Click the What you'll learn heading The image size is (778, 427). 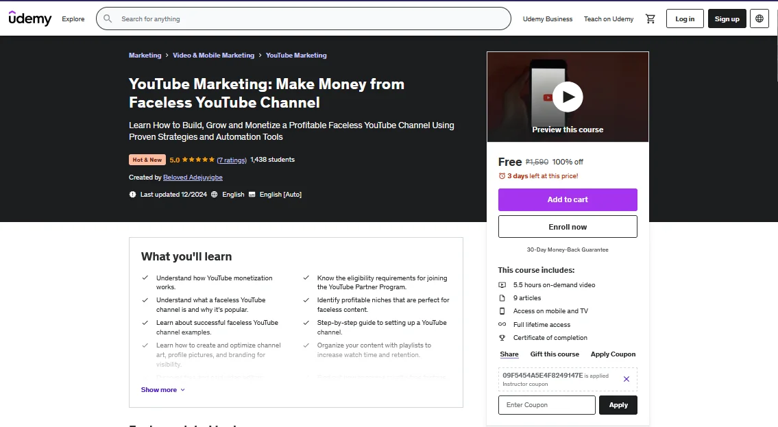point(186,256)
